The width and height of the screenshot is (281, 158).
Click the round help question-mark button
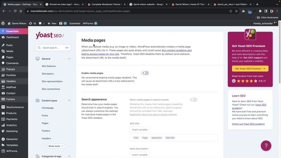pyautogui.click(x=266, y=146)
